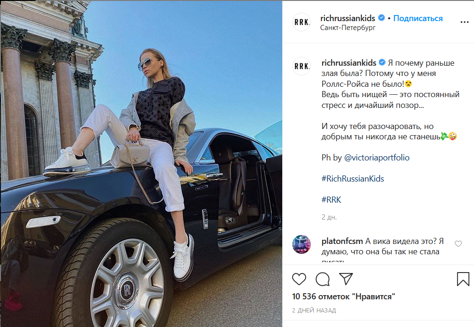The height and width of the screenshot is (327, 474).
Task: Save the post with the bookmark icon
Action: pyautogui.click(x=463, y=279)
